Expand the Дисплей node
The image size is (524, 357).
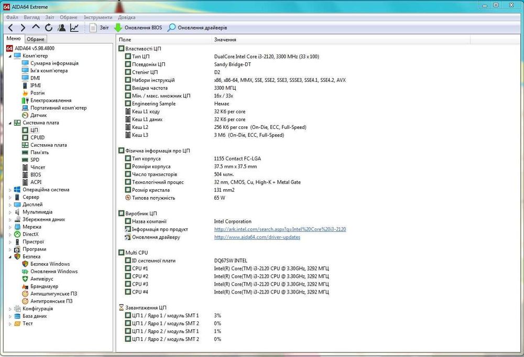[x=10, y=204]
